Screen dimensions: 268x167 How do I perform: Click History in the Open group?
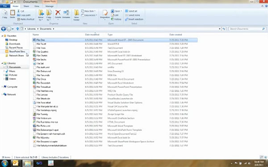pyautogui.click(x=117, y=19)
